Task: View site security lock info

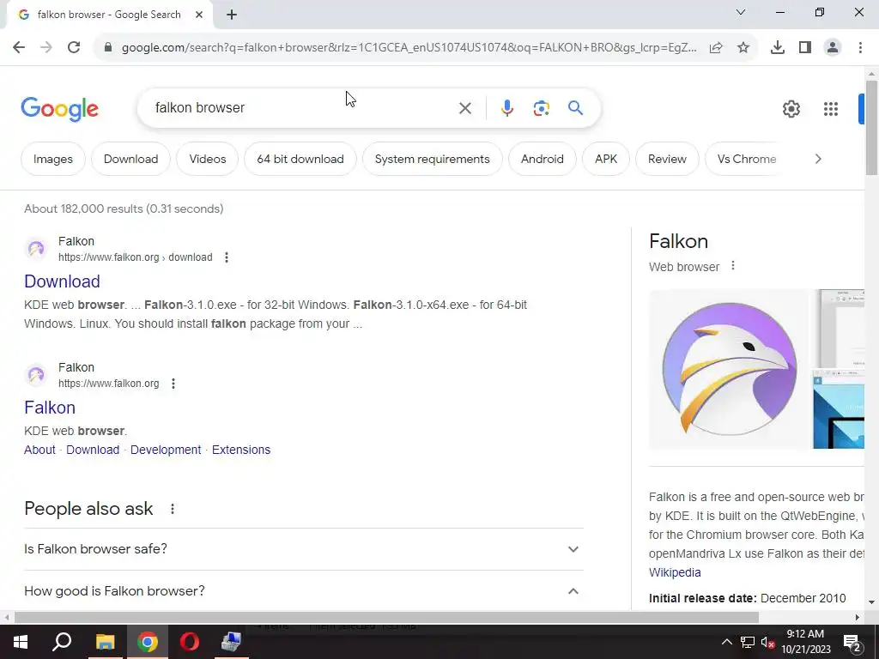Action: coord(108,48)
